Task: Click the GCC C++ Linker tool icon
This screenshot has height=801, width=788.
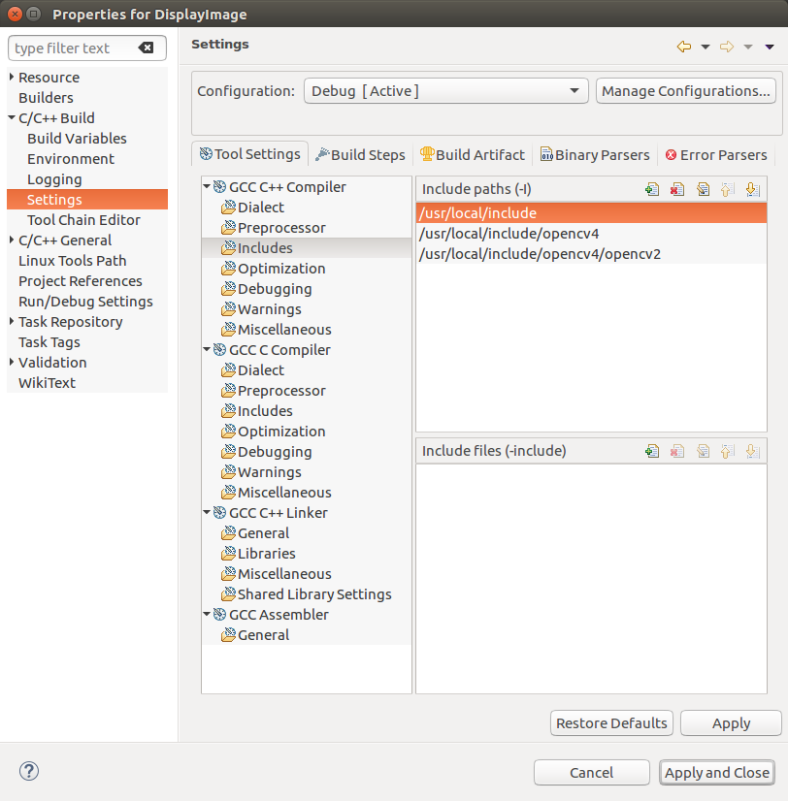Action: pos(219,513)
